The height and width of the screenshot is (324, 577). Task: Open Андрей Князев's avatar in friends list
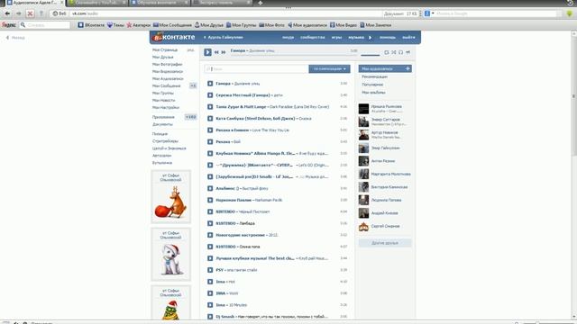363,213
